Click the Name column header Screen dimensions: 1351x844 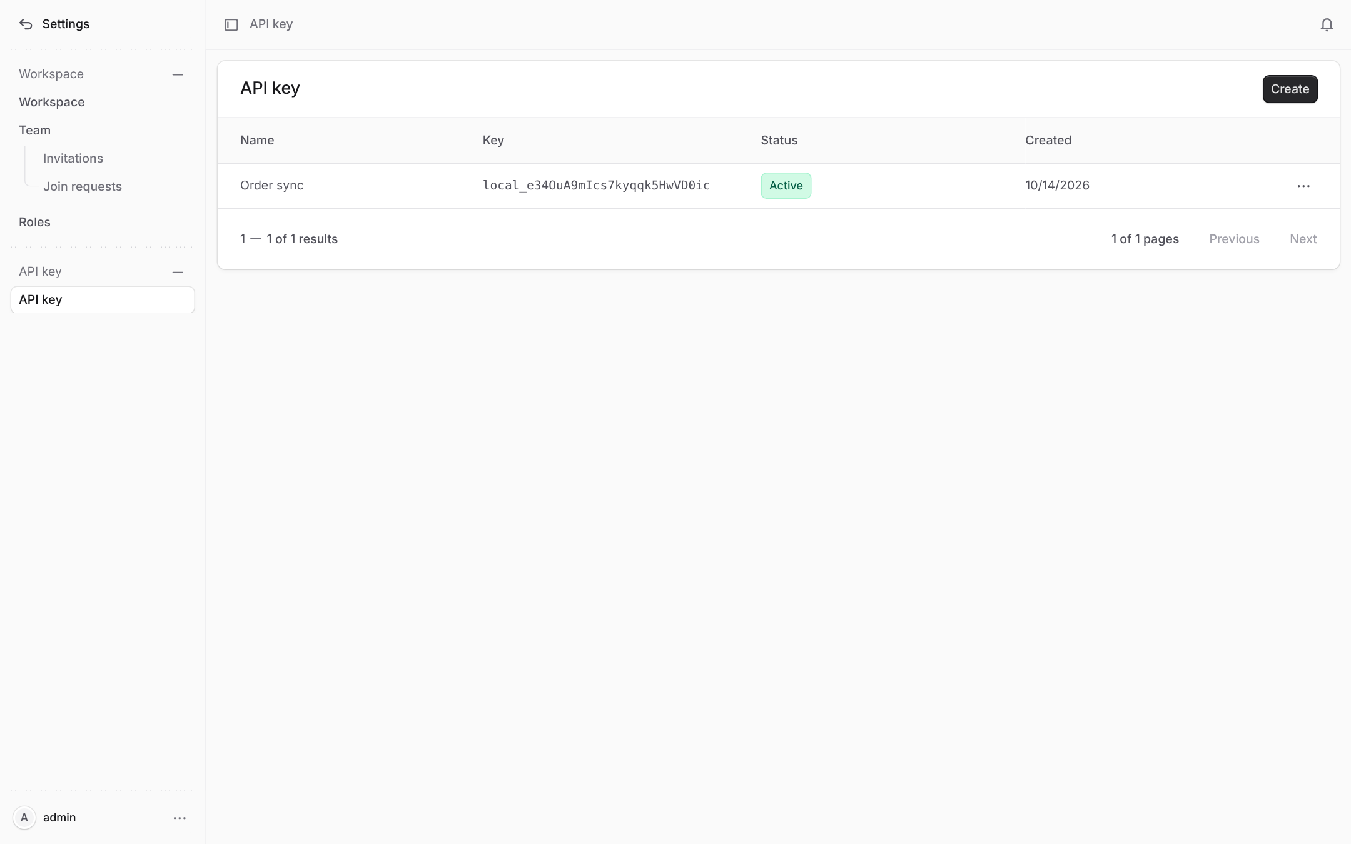(257, 140)
